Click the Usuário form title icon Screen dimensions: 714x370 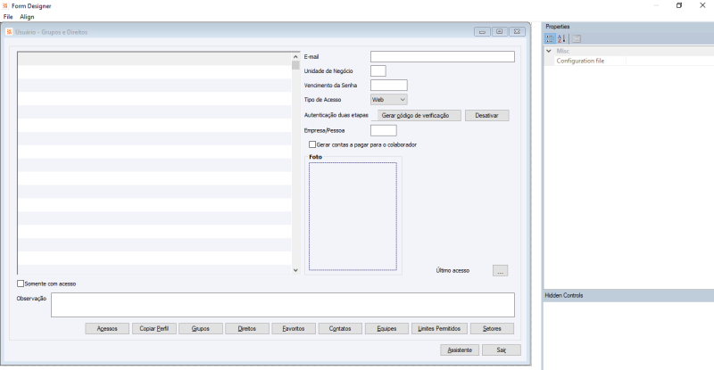point(9,32)
